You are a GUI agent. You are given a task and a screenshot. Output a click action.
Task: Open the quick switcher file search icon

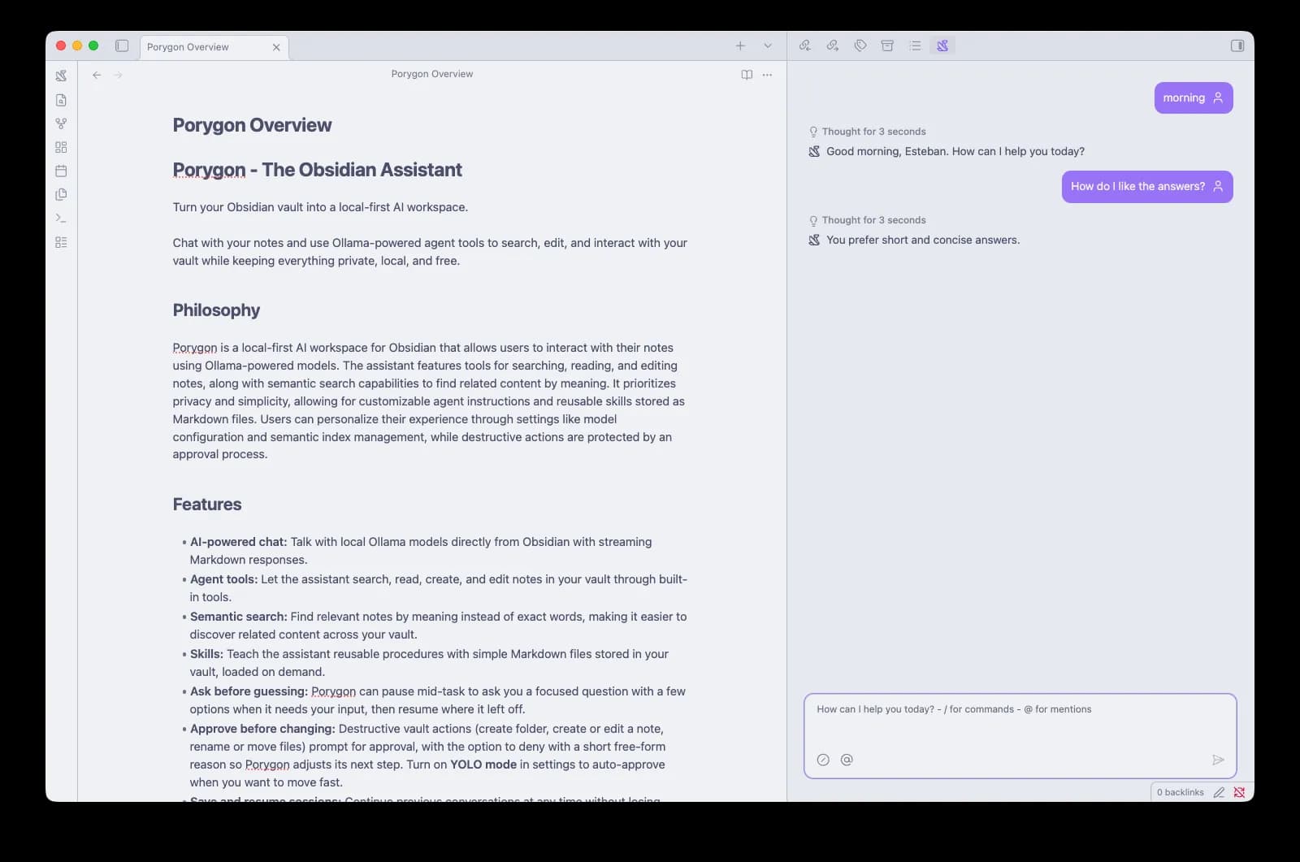coord(61,100)
